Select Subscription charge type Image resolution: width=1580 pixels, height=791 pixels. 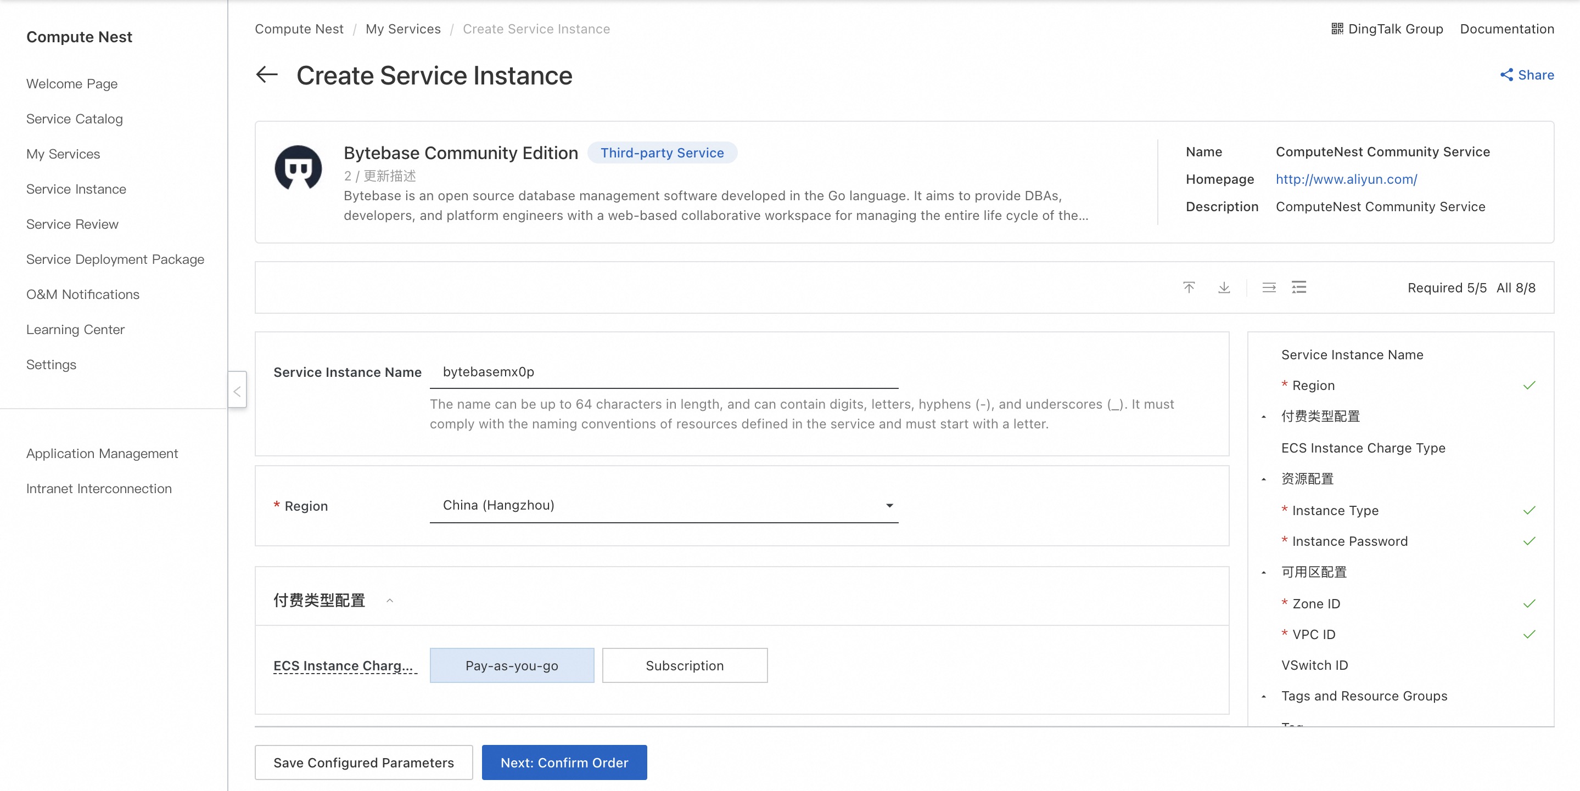pyautogui.click(x=685, y=665)
